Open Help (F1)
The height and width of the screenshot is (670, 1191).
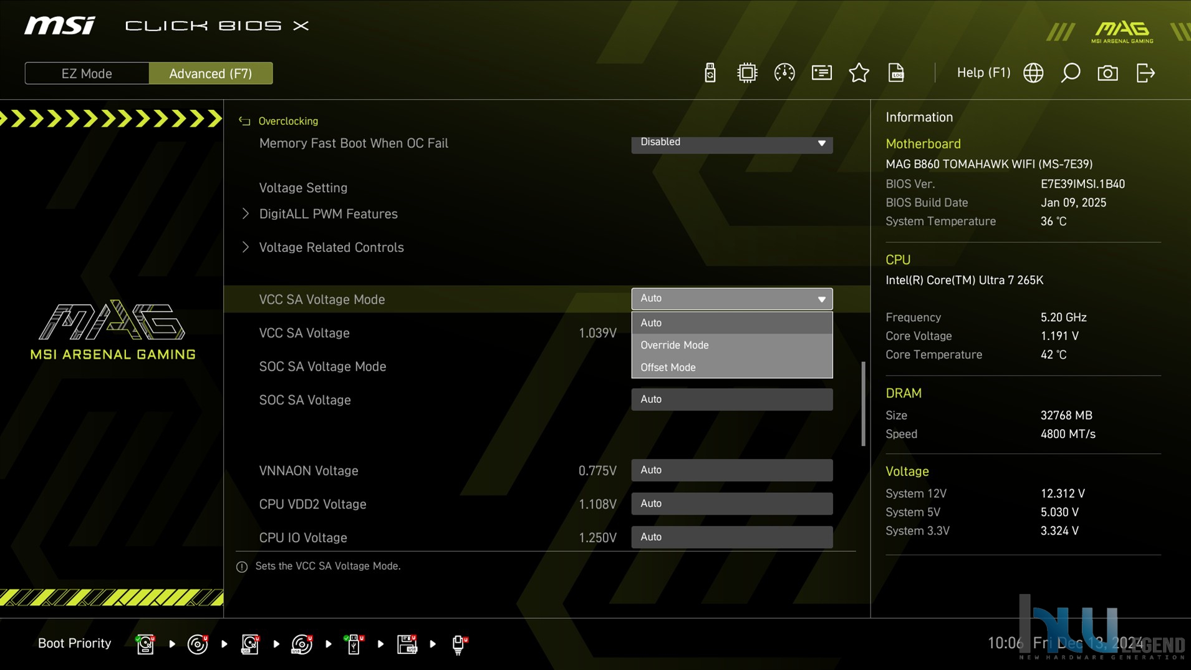(983, 72)
